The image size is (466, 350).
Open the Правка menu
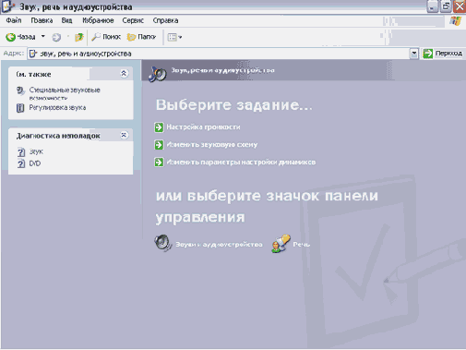pos(42,20)
